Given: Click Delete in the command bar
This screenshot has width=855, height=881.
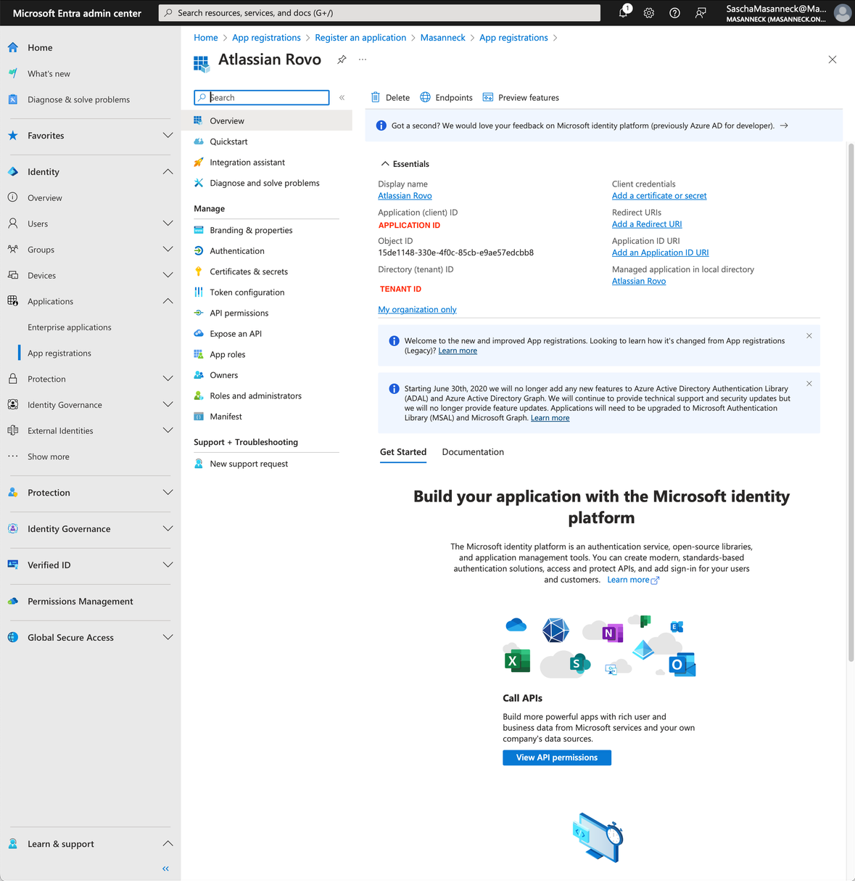Looking at the screenshot, I should click(x=390, y=97).
